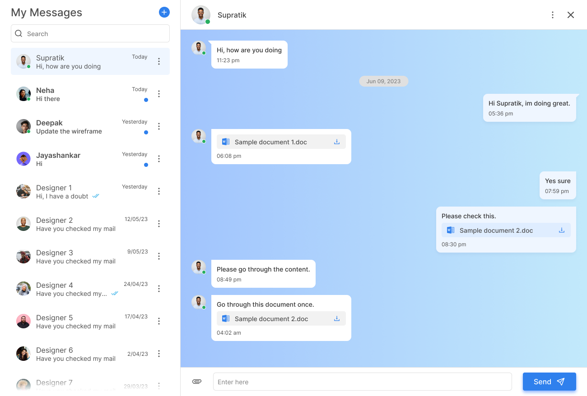The image size is (587, 396).
Task: Click Supratik name in chat header
Action: point(232,15)
